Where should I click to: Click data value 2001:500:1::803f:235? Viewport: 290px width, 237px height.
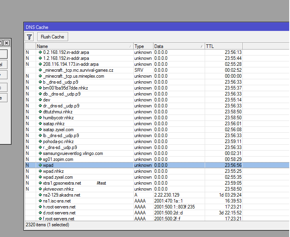tap(175, 207)
